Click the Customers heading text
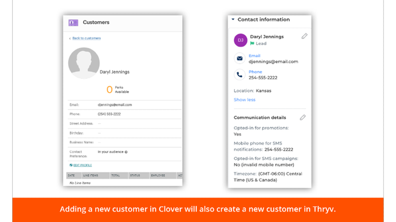 [96, 23]
